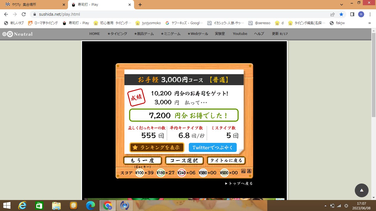Toggle the browser side panel icon
376x211 pixels.
pos(352,14)
